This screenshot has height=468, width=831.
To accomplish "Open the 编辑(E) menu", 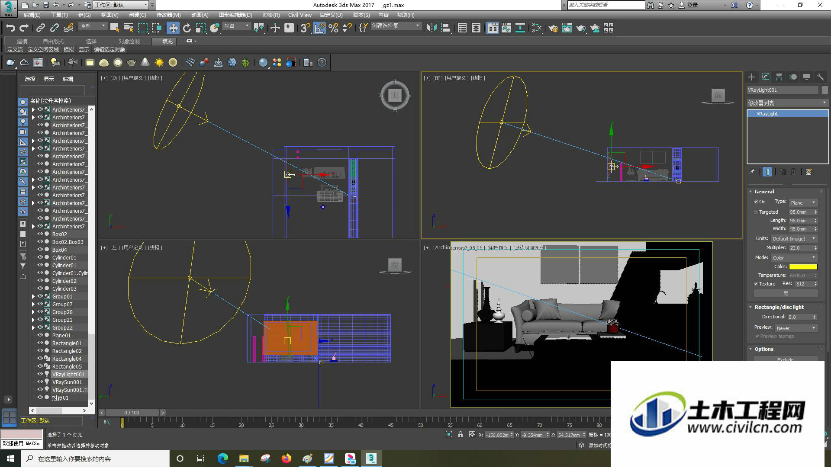I will pos(32,15).
